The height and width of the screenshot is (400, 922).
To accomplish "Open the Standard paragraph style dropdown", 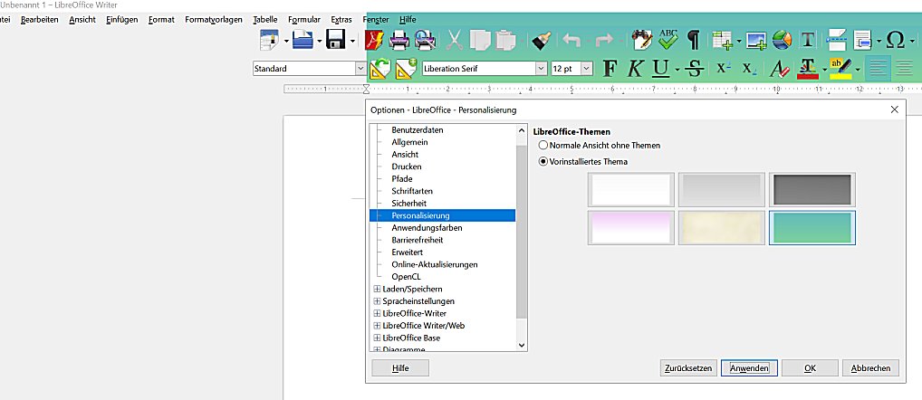I will click(360, 69).
